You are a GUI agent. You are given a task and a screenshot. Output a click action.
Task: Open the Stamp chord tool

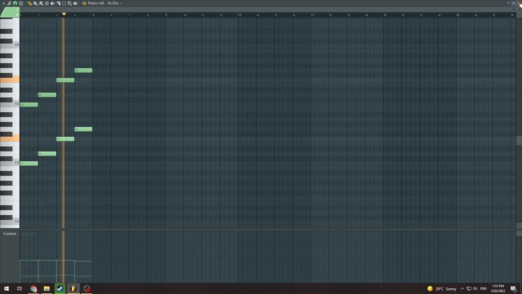(21, 3)
